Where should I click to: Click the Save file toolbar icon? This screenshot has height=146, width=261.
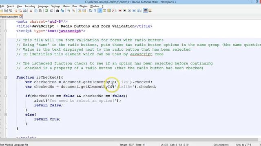[x=6, y=11]
